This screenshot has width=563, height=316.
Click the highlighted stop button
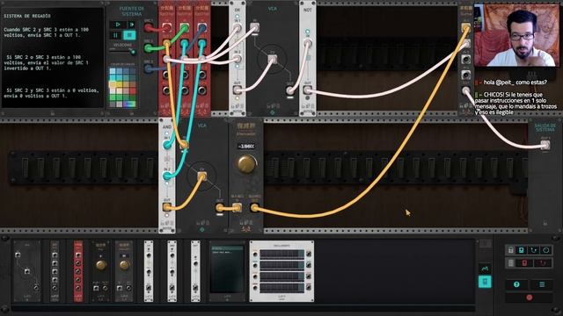pyautogui.click(x=129, y=35)
